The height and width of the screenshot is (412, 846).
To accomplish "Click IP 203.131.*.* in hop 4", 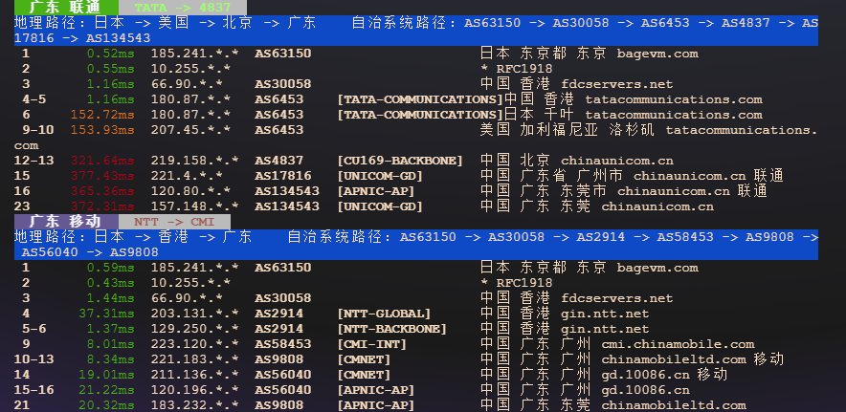I will point(195,314).
